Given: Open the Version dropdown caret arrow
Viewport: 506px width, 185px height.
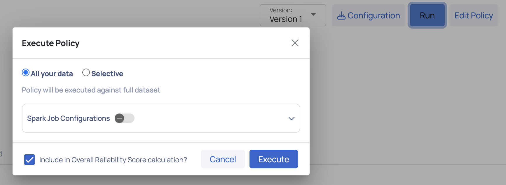Looking at the screenshot, I should [313, 14].
